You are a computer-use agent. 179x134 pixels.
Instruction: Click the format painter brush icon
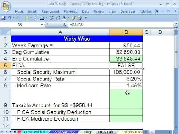73,18
